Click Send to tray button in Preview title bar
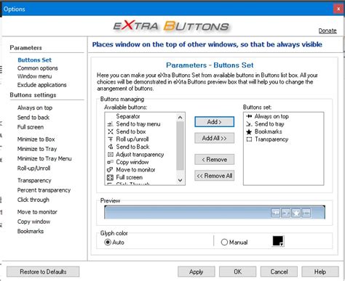Image resolution: width=345 pixels, height=281 pixels. click(x=286, y=213)
